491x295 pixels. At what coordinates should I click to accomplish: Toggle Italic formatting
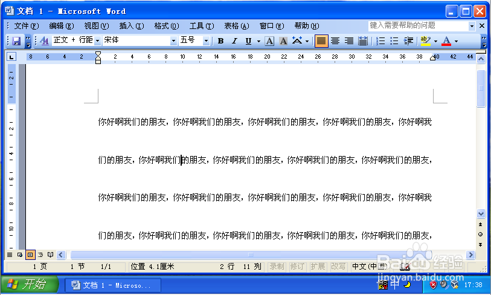pyautogui.click(x=234, y=41)
